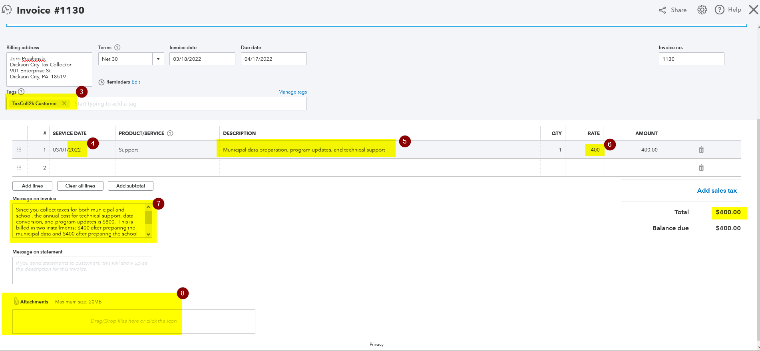Click the Help question mark icon
This screenshot has height=351, width=760.
coord(719,10)
